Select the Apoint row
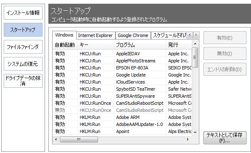The width and height of the screenshot is (251, 153). [122, 131]
